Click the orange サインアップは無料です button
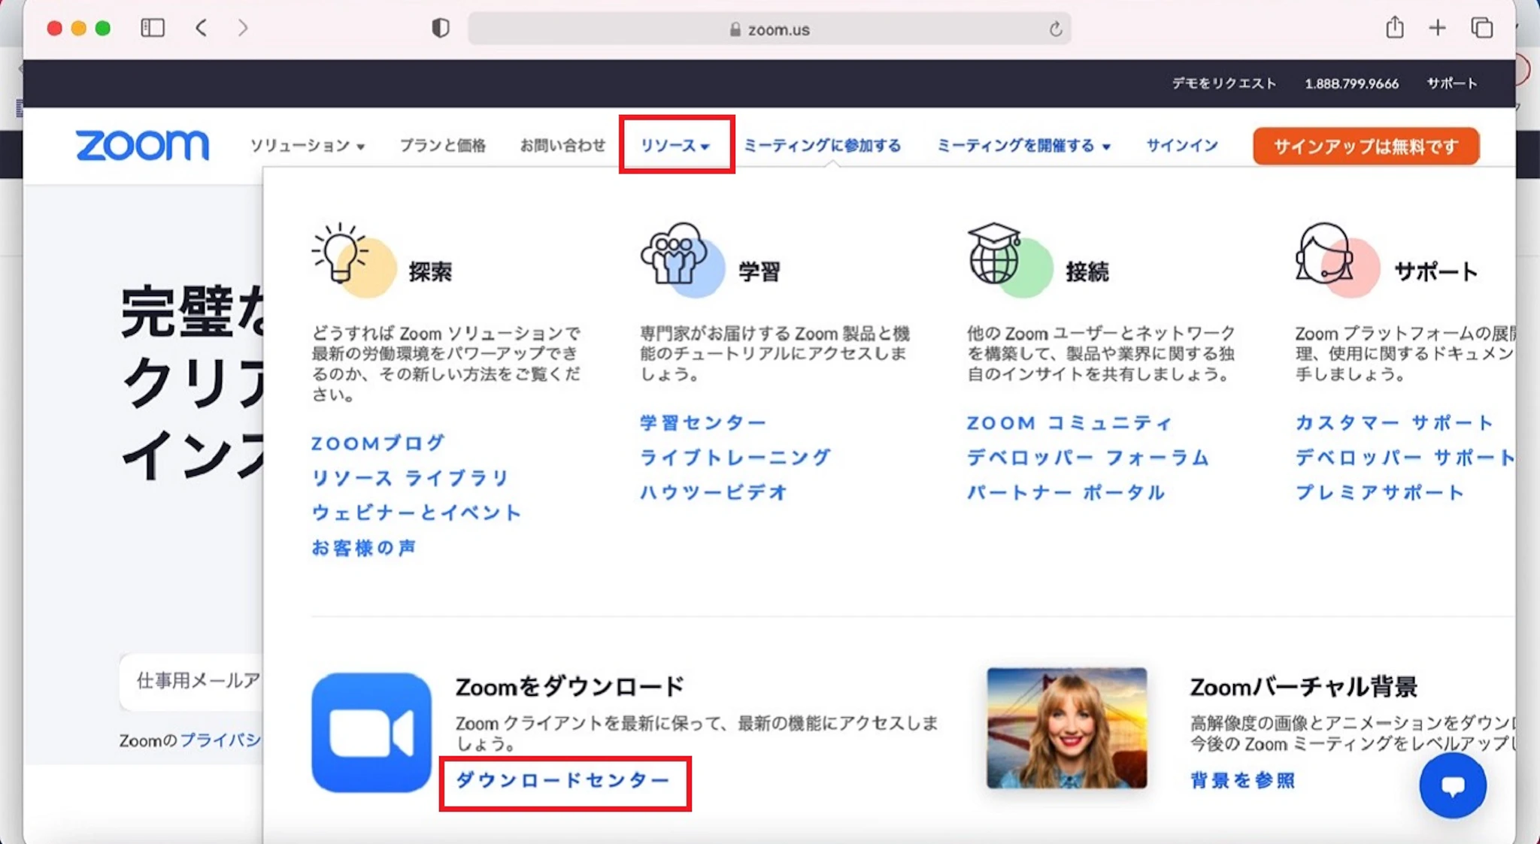 pyautogui.click(x=1366, y=147)
